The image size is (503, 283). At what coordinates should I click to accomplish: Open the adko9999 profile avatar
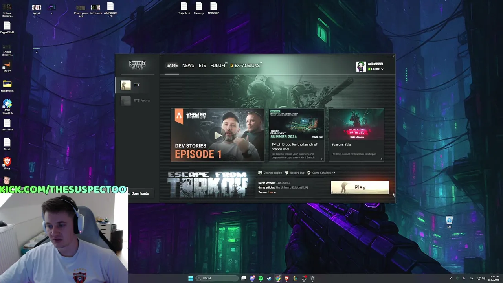[x=361, y=66]
